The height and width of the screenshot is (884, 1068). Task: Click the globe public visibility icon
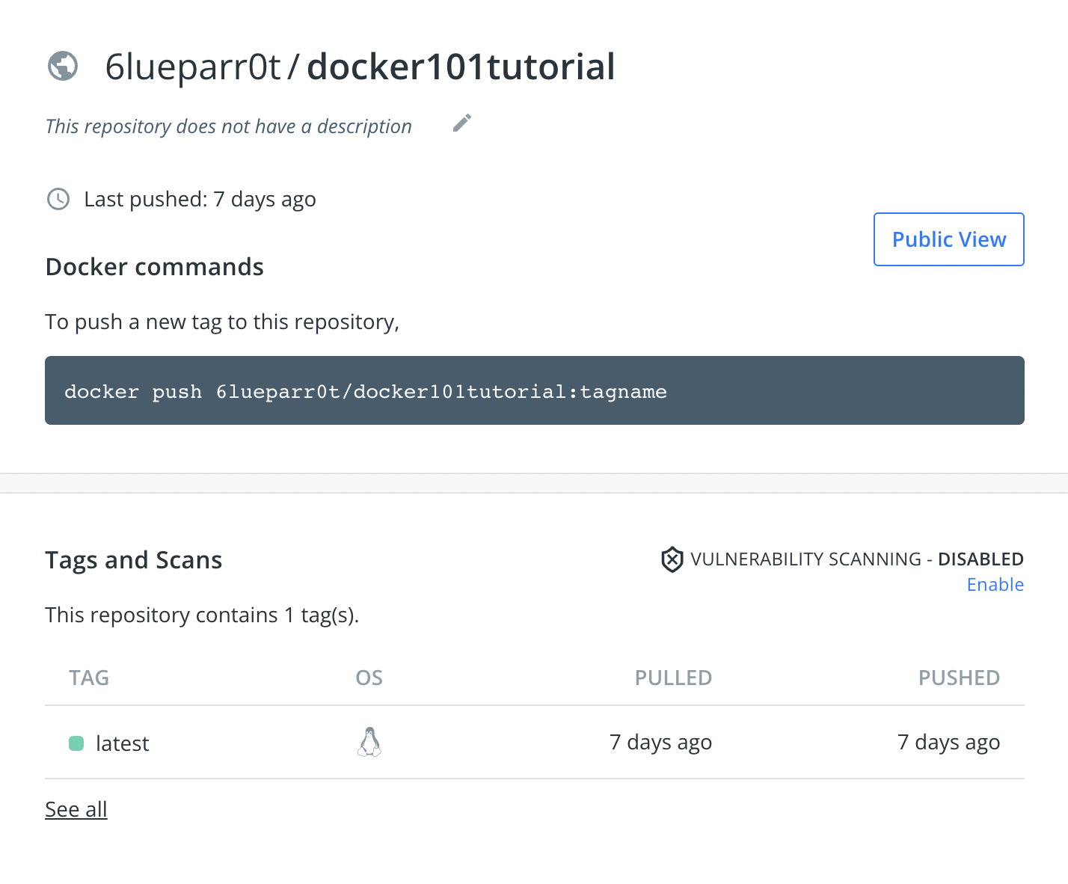coord(63,66)
